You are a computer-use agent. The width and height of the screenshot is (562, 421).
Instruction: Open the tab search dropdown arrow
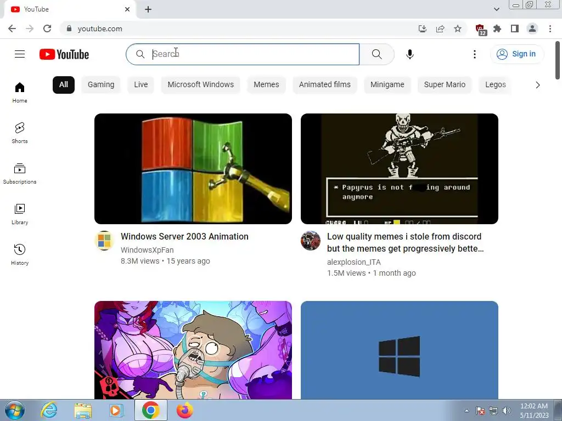496,9
